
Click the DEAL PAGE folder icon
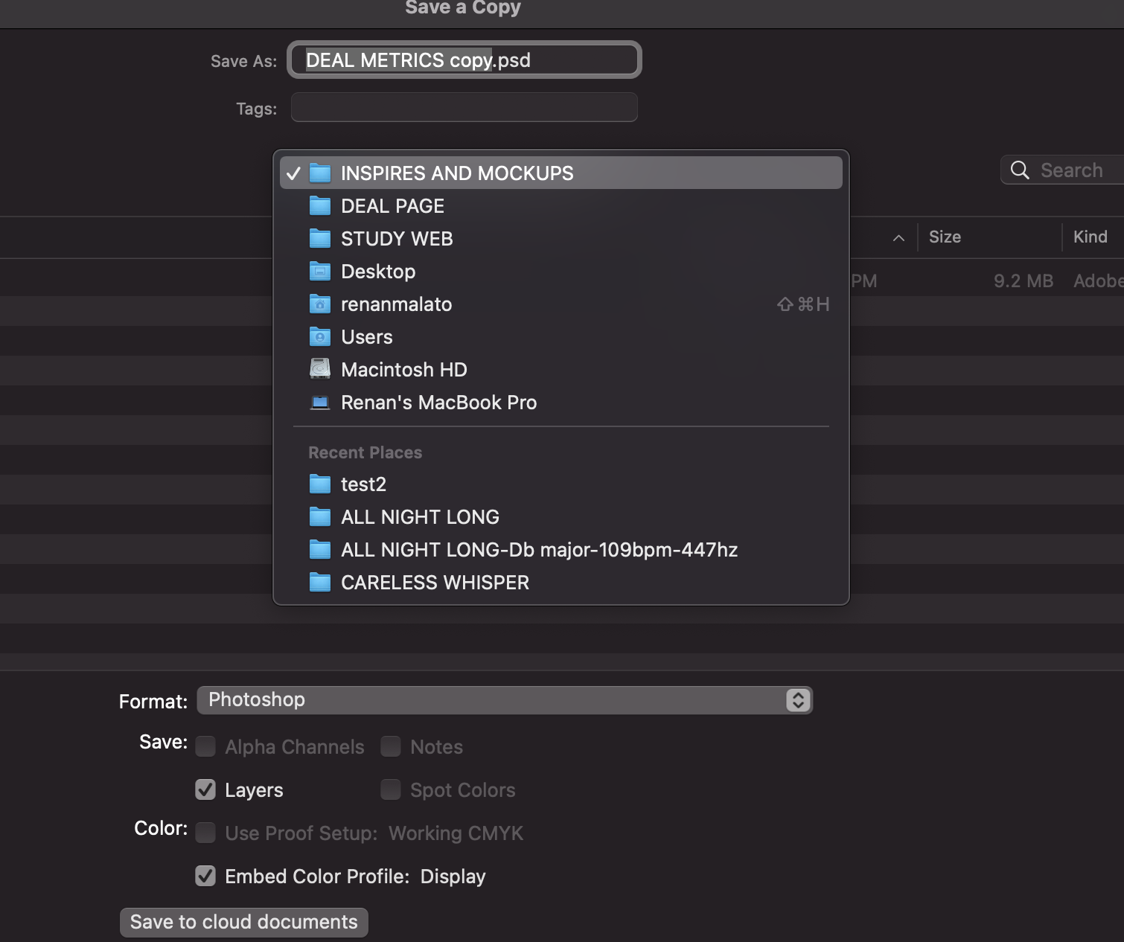tap(319, 205)
